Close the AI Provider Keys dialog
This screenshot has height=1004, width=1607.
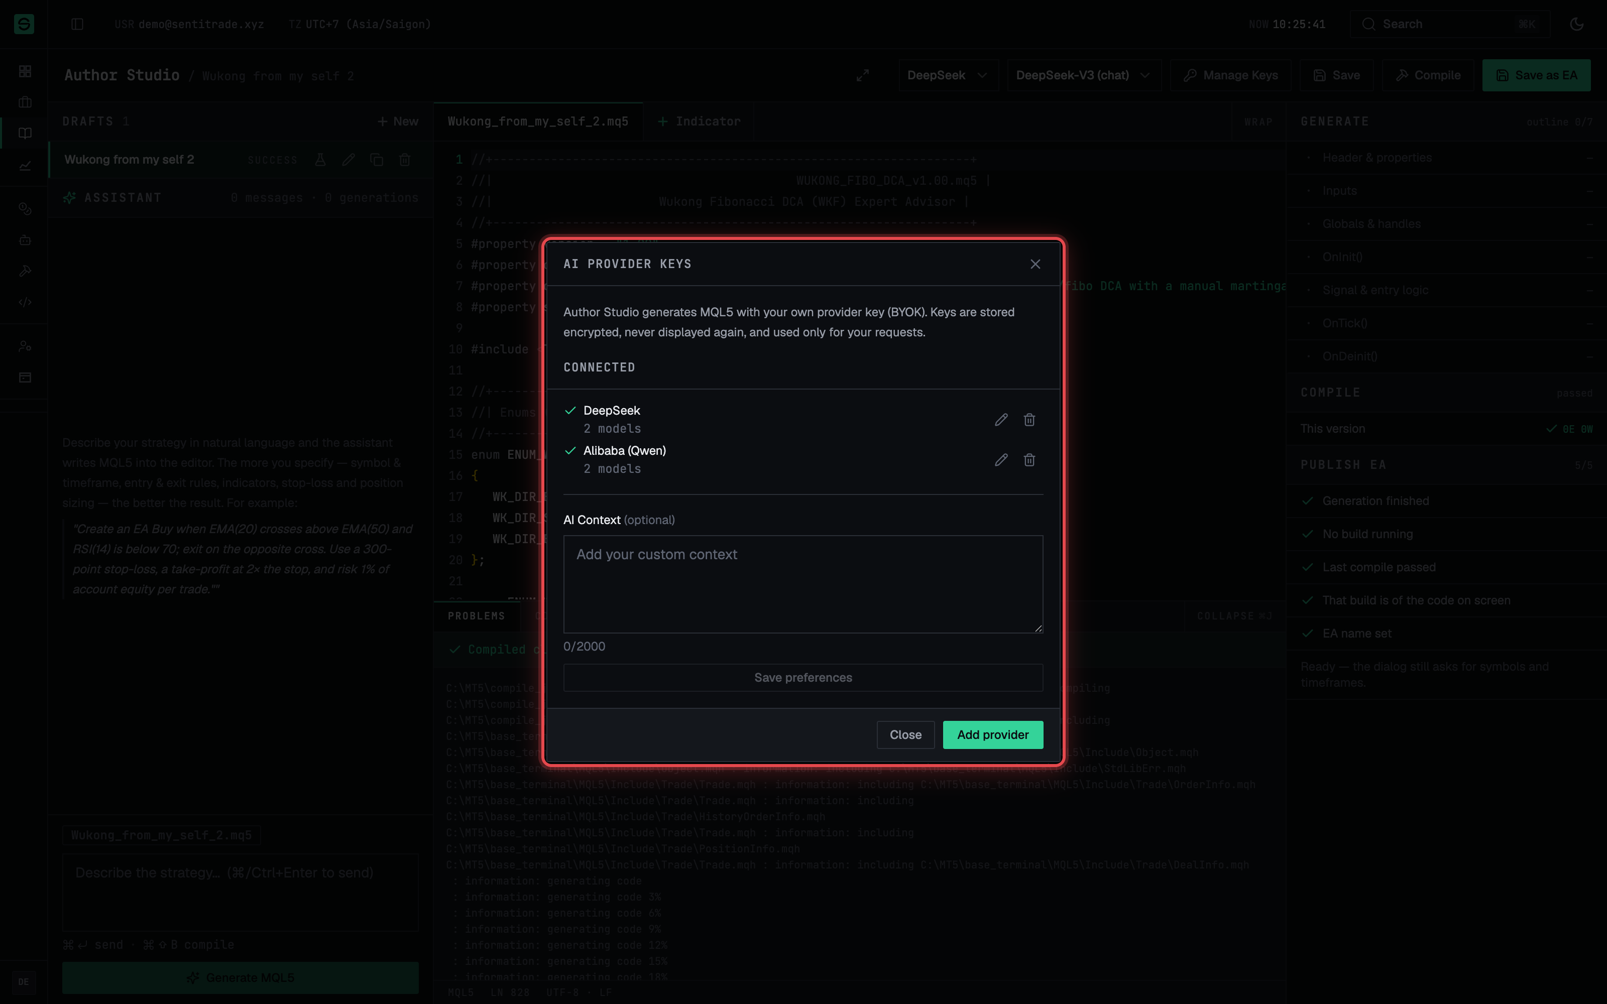coord(1035,264)
